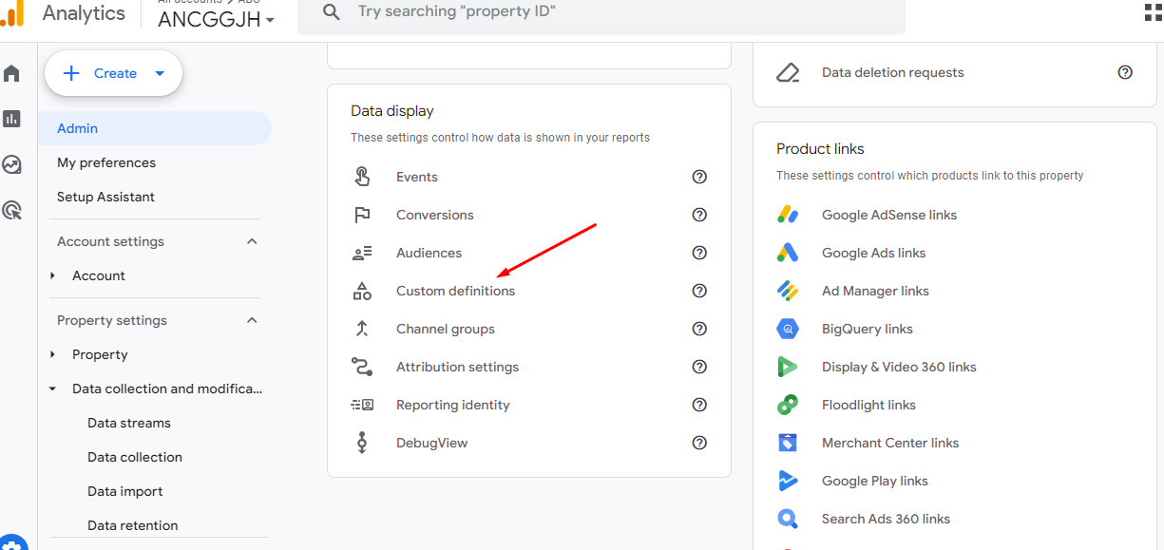This screenshot has width=1164, height=550.
Task: Open Custom definitions setting
Action: (x=455, y=291)
